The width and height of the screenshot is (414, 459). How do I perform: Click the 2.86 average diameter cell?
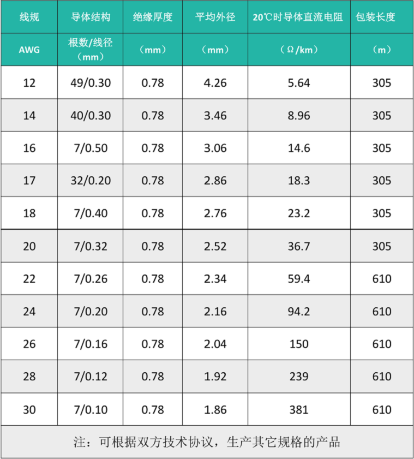[215, 181]
